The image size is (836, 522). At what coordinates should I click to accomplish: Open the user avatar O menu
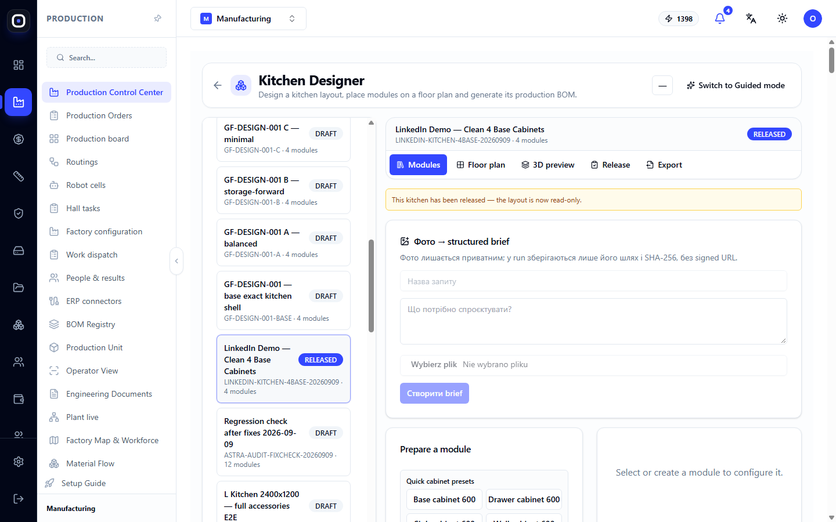[x=813, y=19]
